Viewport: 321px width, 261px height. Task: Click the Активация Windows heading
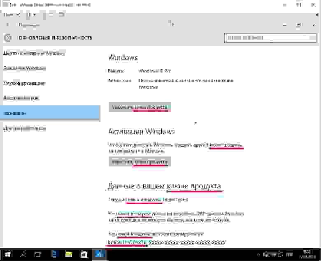(141, 131)
